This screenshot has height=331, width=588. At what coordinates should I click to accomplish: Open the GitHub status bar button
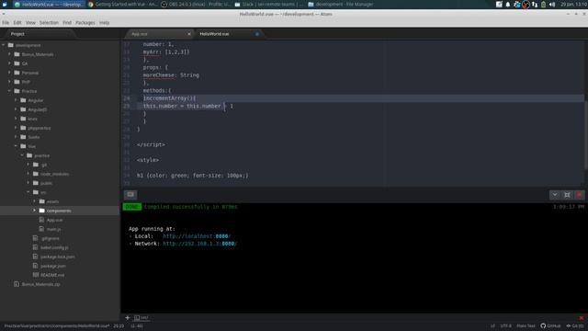[x=550, y=325]
